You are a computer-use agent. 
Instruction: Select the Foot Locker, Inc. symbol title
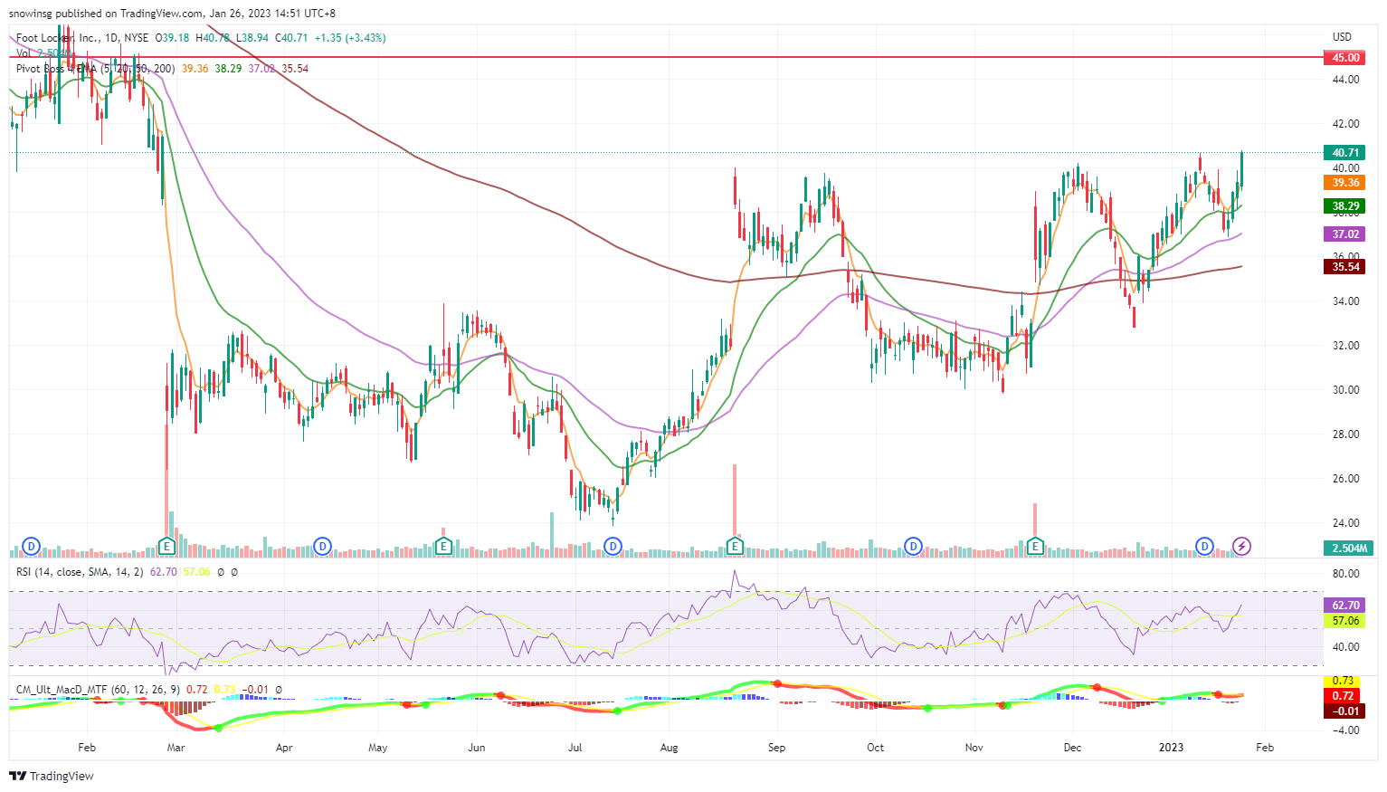(58, 38)
